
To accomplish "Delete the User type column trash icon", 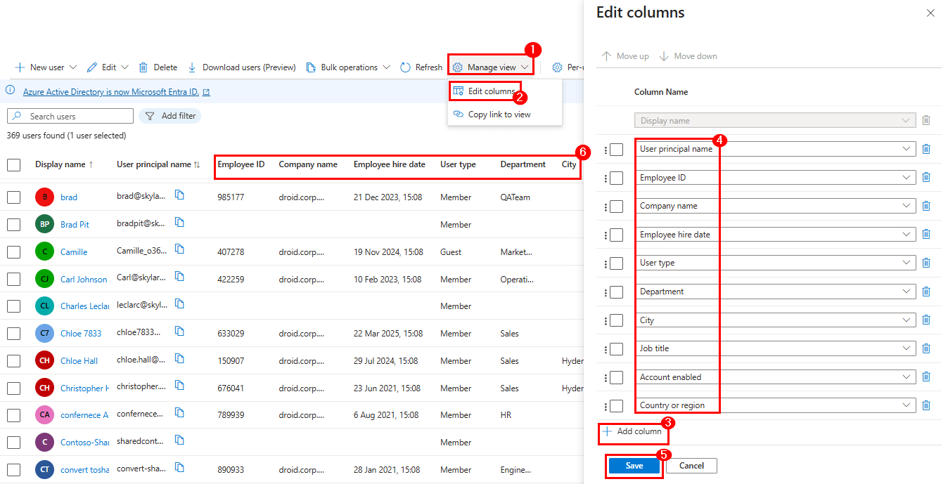I will [926, 263].
